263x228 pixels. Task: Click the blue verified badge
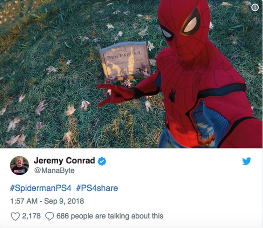click(102, 161)
